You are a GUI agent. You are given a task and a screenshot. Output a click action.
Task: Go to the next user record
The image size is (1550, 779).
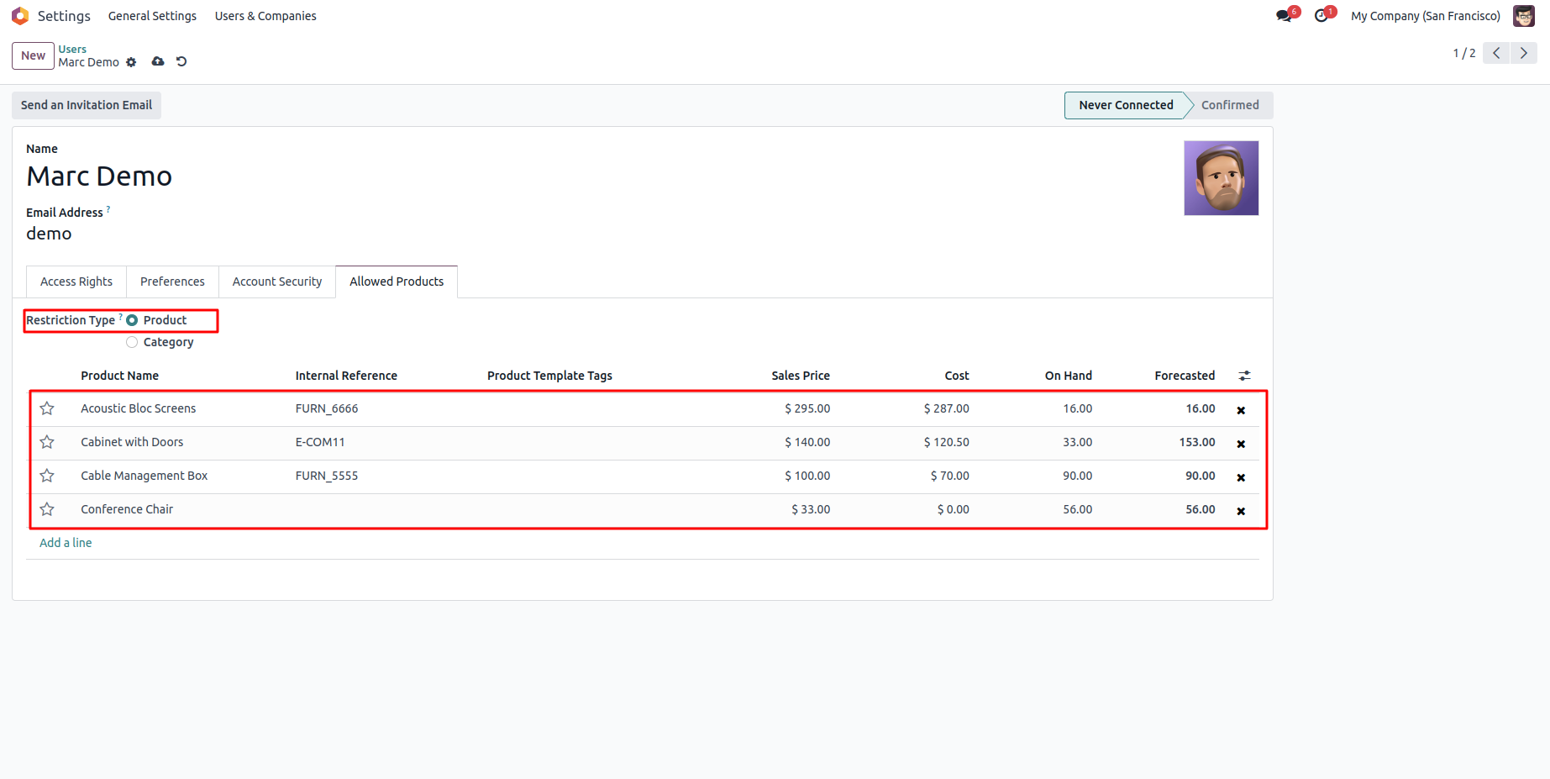(1523, 53)
